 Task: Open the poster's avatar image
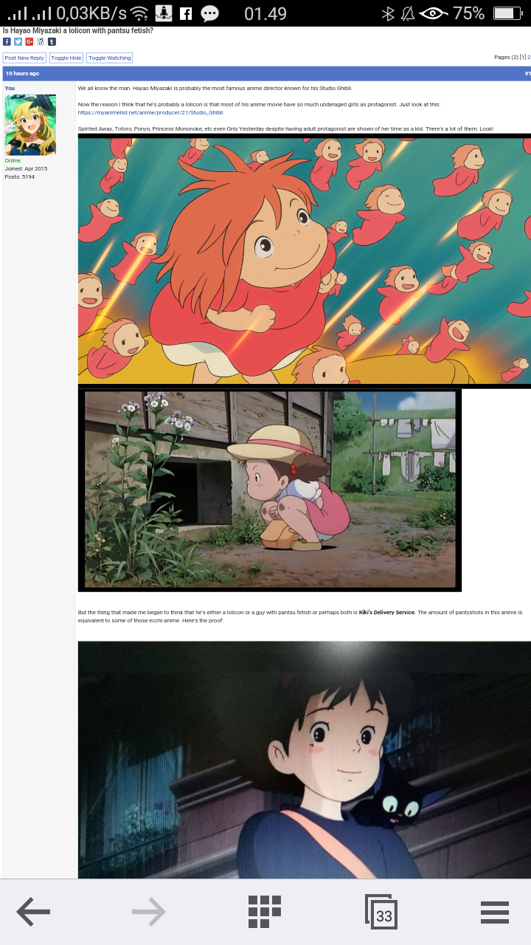click(30, 125)
